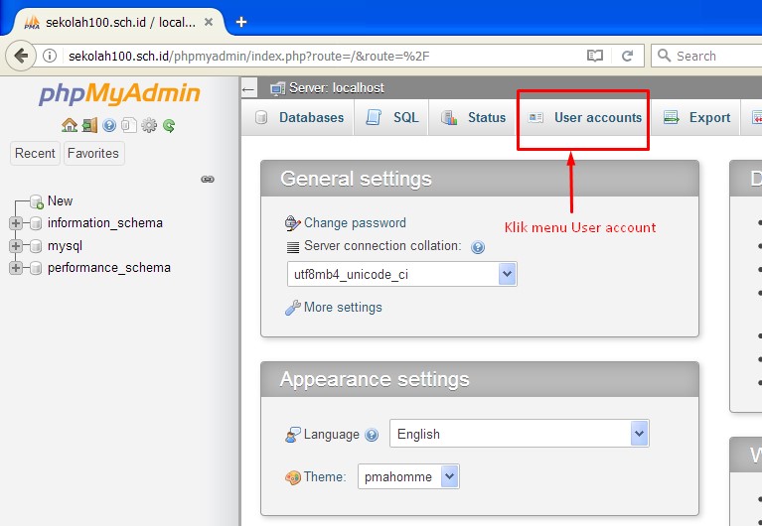Click the phpMyAdmin Home icon
Viewport: 762px width, 526px height.
70,125
